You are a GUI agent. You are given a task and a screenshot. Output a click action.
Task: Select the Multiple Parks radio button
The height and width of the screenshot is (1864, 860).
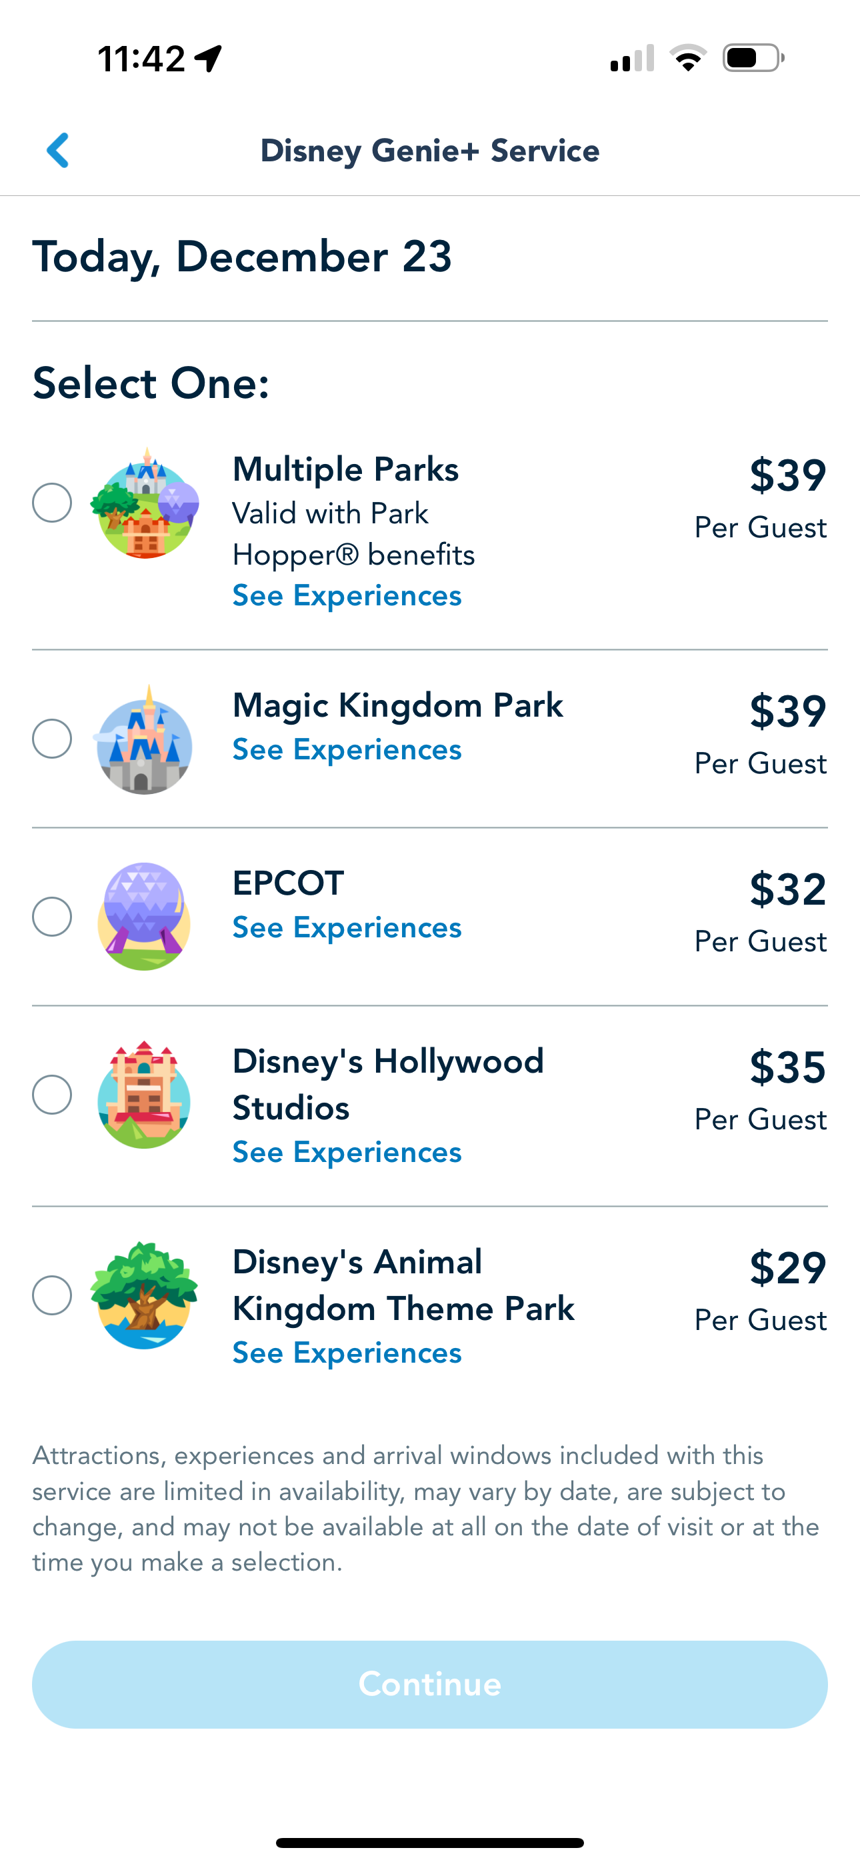(x=52, y=503)
